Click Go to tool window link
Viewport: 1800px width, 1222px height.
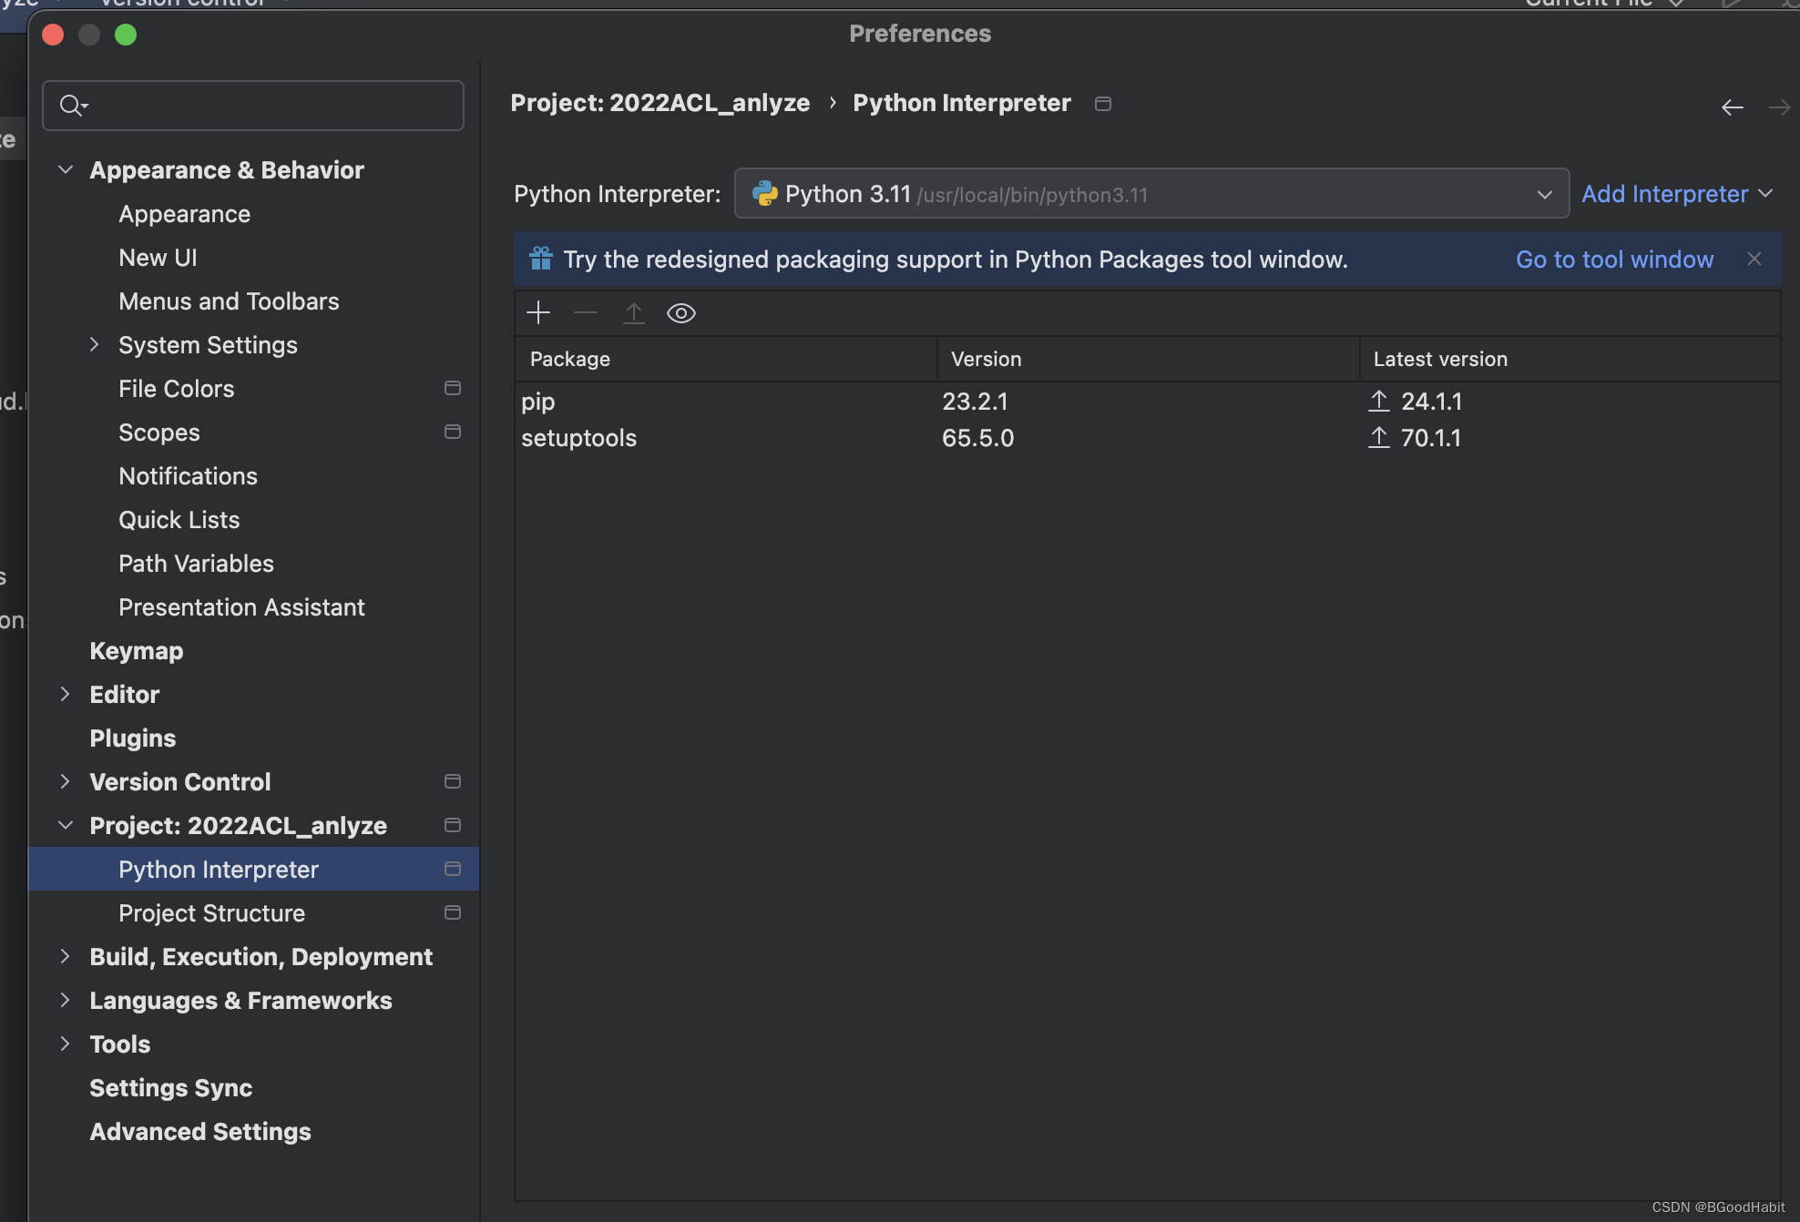click(1614, 258)
